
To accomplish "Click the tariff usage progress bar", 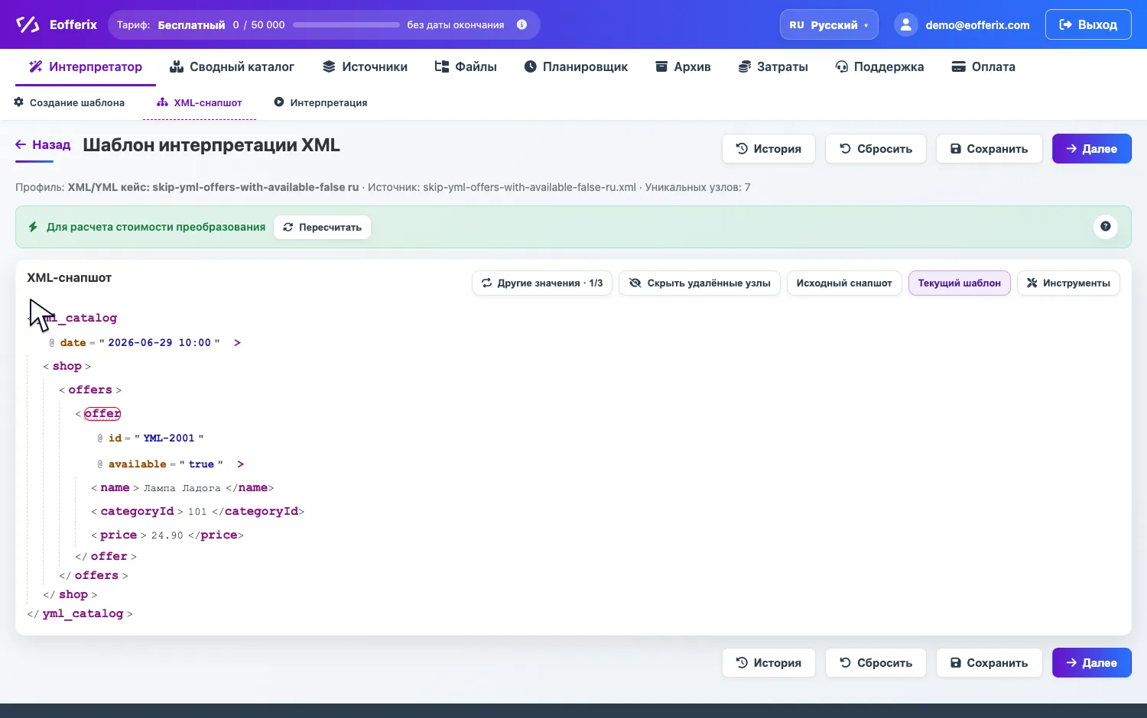I will [346, 24].
